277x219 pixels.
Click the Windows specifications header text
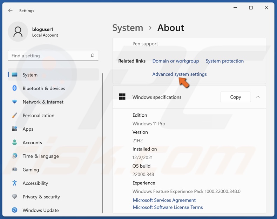pos(157,97)
